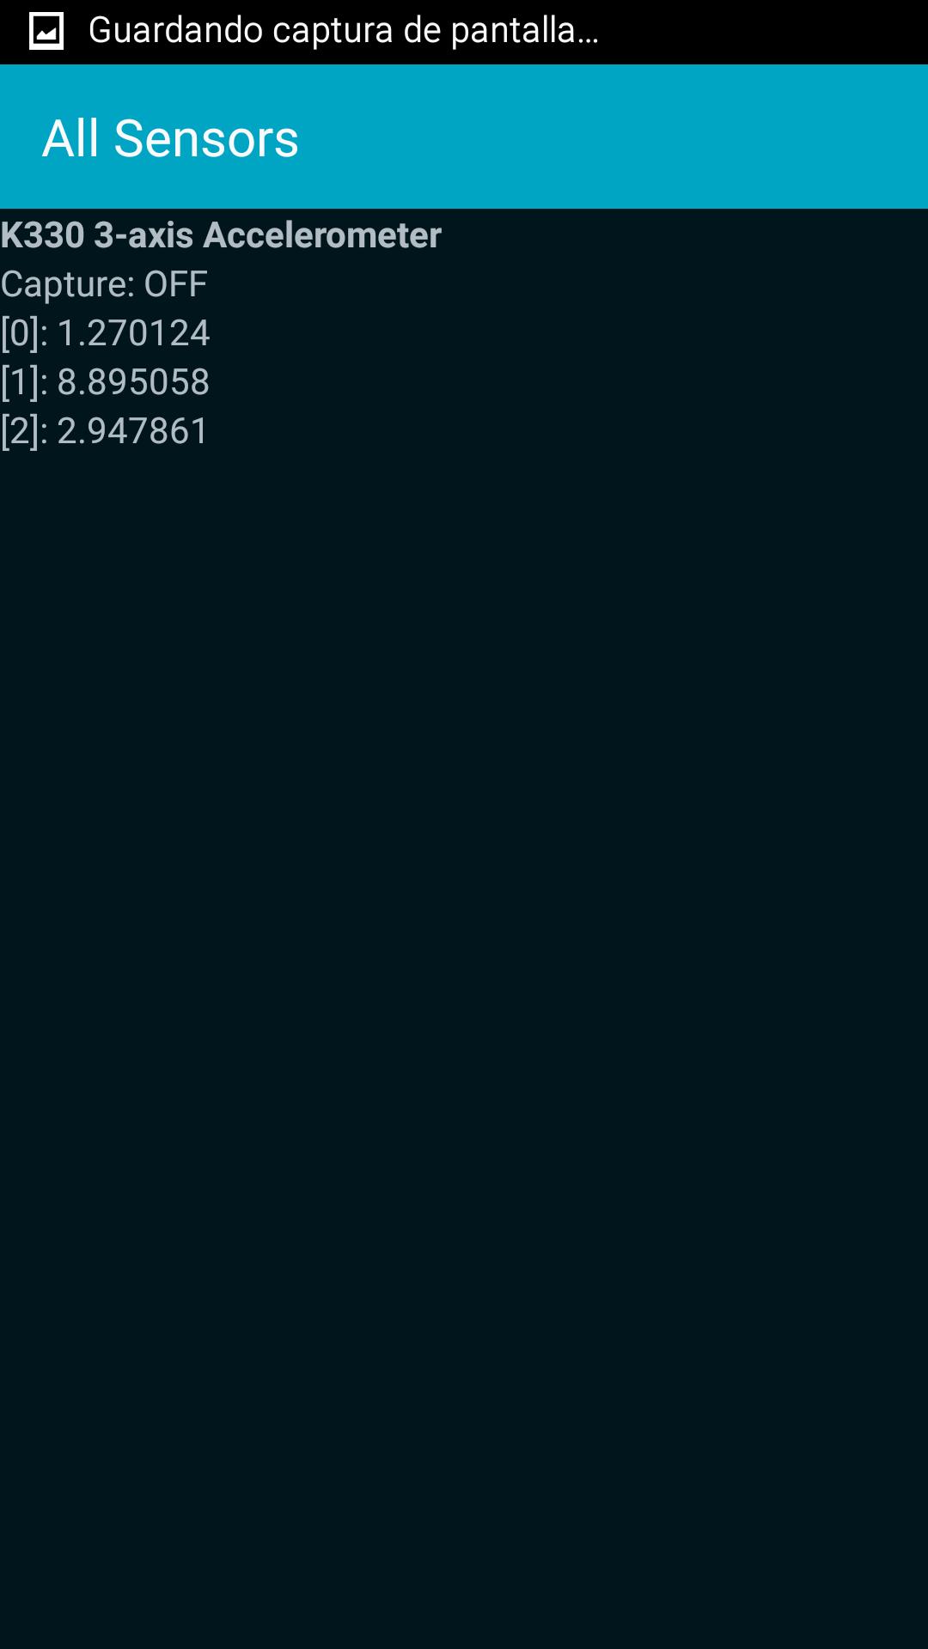The width and height of the screenshot is (928, 1649).
Task: Click the 8.895058 sensor value
Action: (x=133, y=382)
